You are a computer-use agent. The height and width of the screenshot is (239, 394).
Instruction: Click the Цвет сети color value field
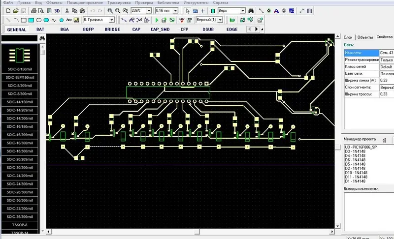tap(386, 75)
